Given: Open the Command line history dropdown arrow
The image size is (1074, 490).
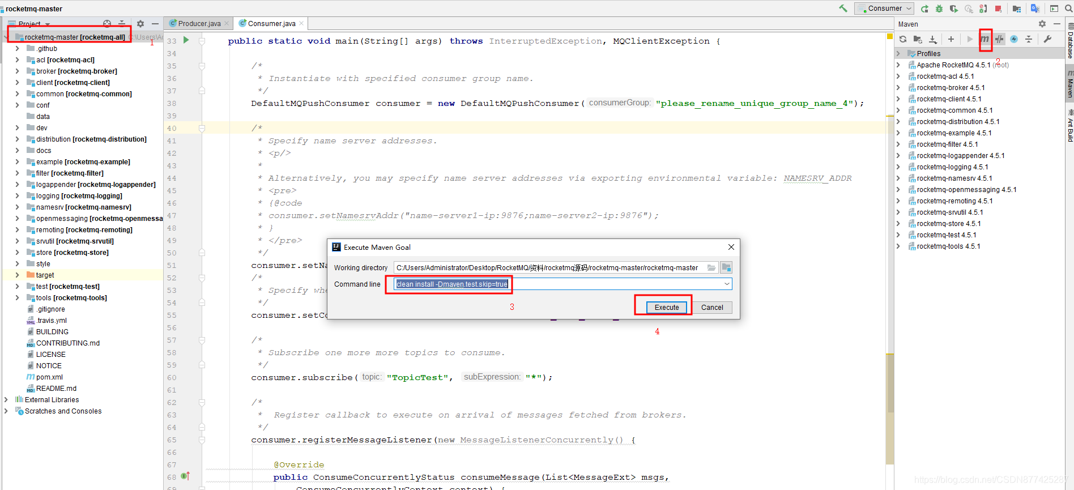Looking at the screenshot, I should point(727,284).
